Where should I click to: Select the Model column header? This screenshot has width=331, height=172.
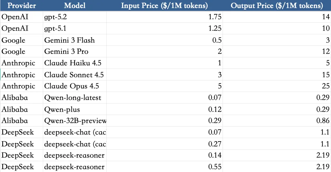pyautogui.click(x=75, y=6)
